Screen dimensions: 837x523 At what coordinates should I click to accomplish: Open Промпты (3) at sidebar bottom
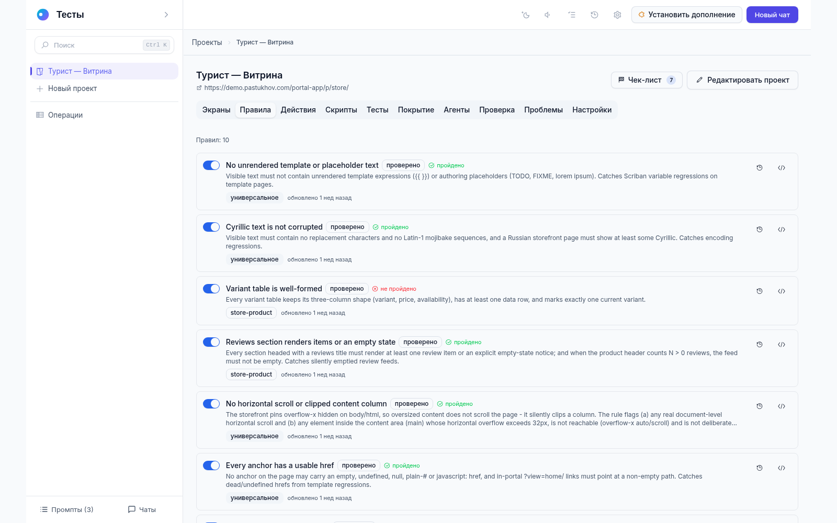pyautogui.click(x=67, y=509)
